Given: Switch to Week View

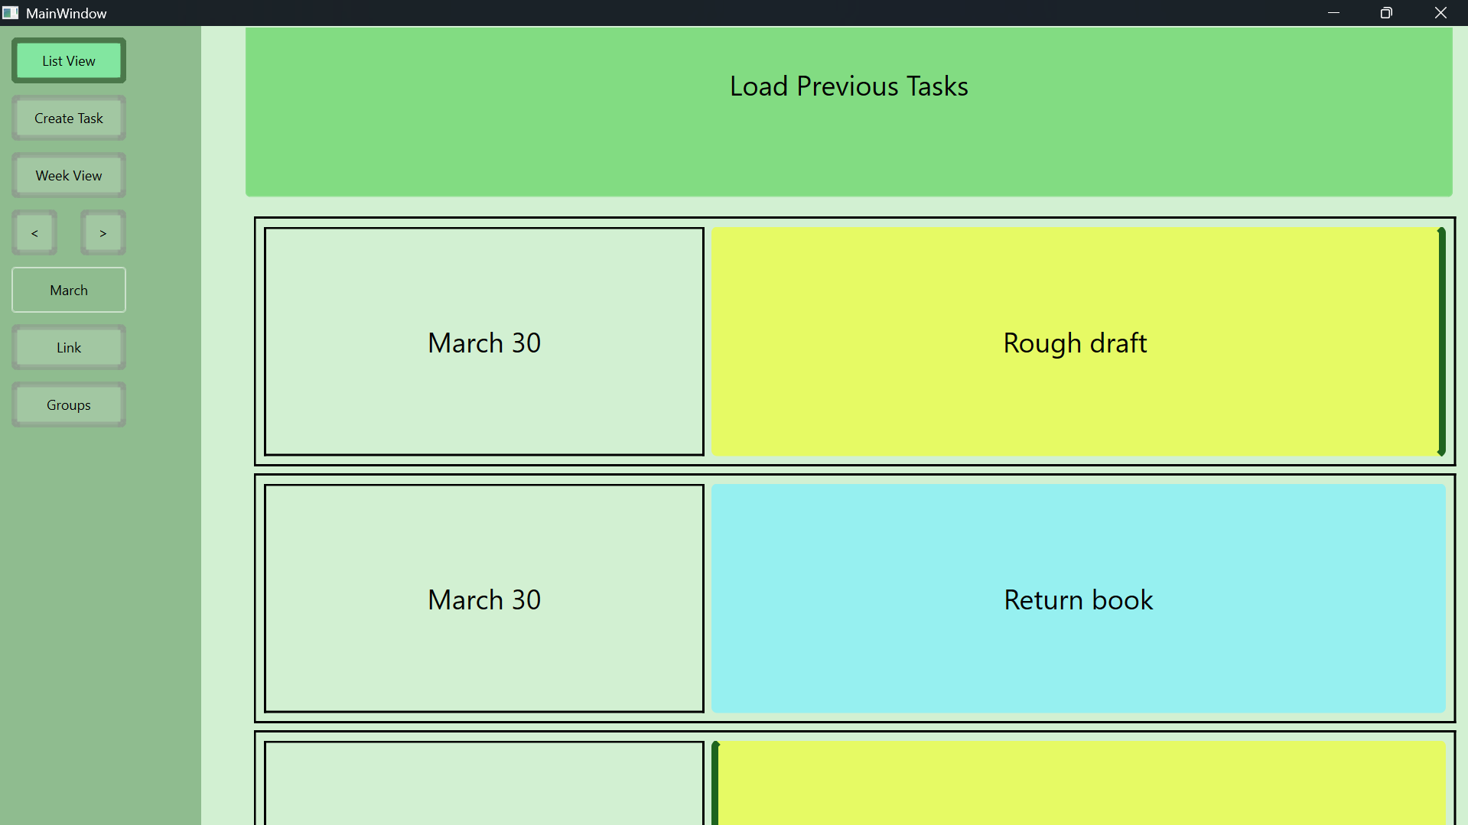Looking at the screenshot, I should [x=69, y=175].
